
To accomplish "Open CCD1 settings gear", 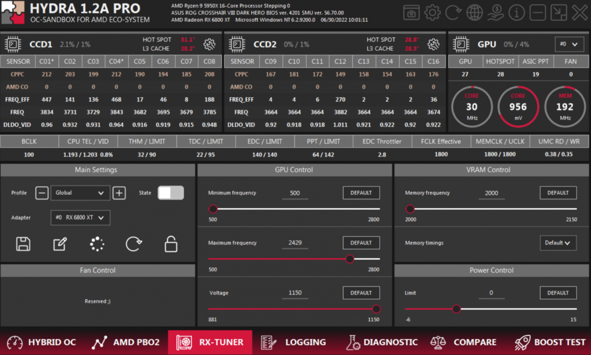I will [x=209, y=44].
